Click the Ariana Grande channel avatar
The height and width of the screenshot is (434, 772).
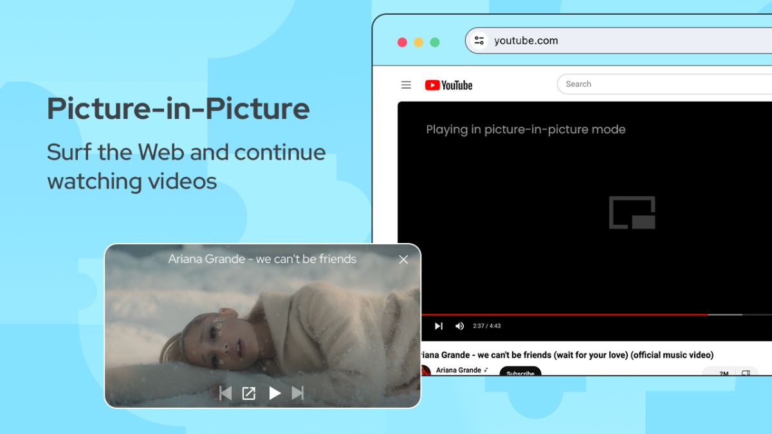point(425,370)
